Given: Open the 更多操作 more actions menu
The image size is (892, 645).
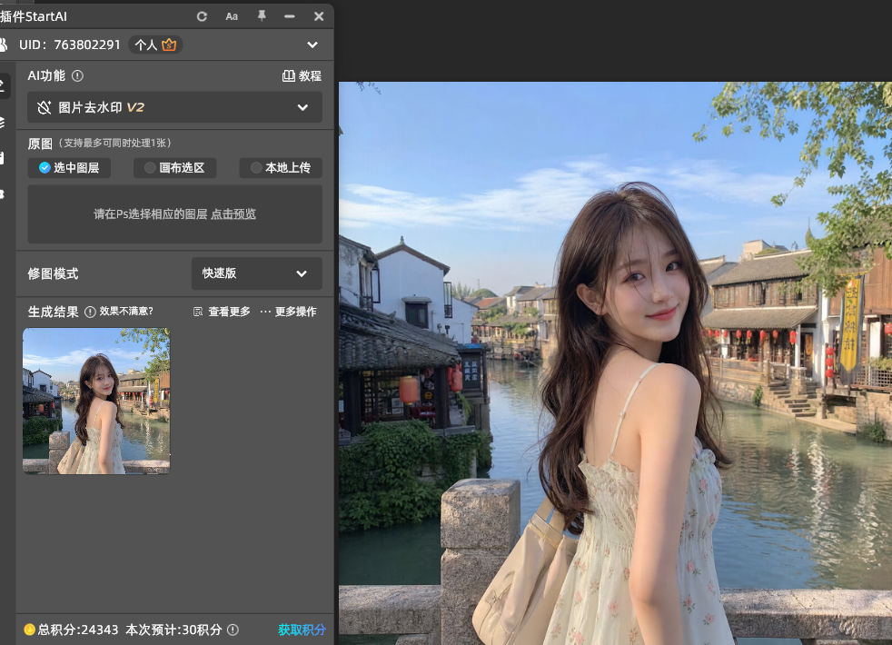Looking at the screenshot, I should 289,312.
